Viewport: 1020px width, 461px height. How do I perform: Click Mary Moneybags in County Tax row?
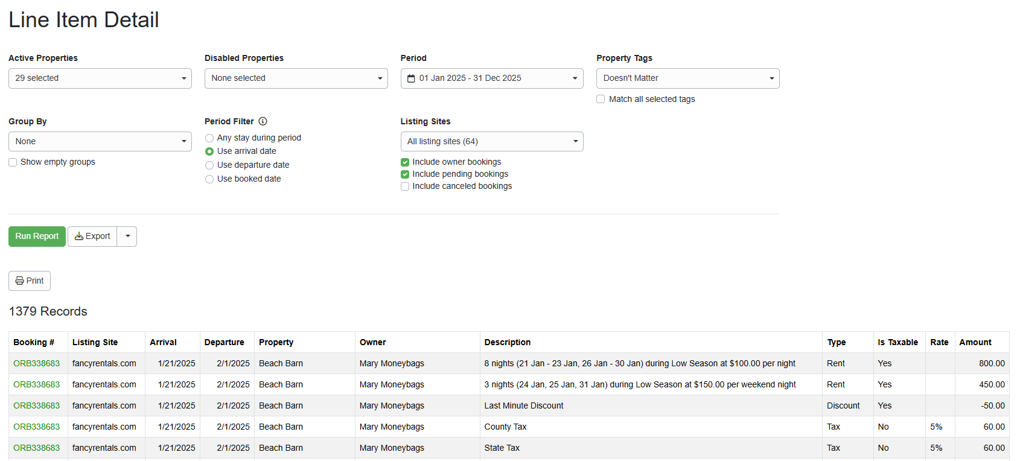coord(392,427)
